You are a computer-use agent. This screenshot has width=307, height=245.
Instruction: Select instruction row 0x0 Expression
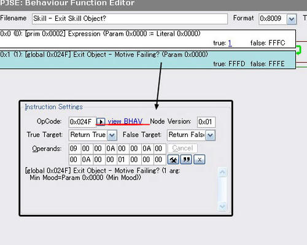click(x=148, y=39)
